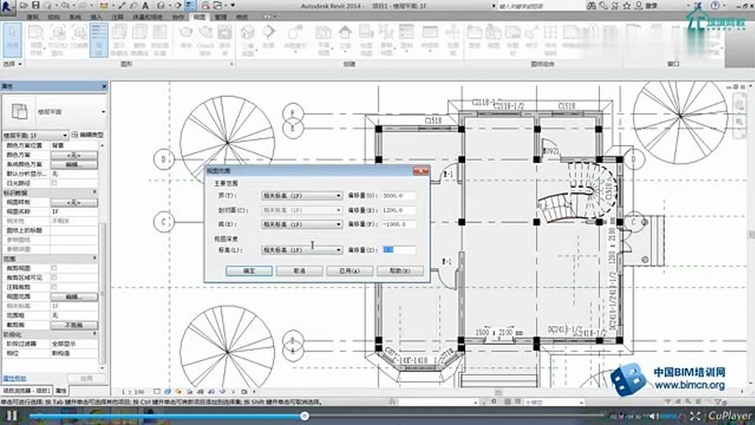Click the 应用(A) button in dialog

[x=350, y=271]
